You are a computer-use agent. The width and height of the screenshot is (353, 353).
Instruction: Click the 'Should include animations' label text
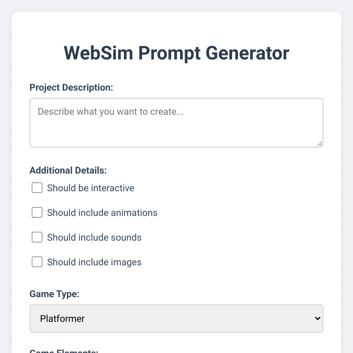(102, 212)
